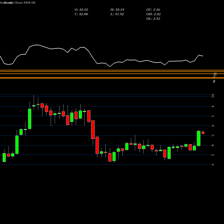
Task: Select the tall green candle before the latest
Action: [x=198, y=138]
